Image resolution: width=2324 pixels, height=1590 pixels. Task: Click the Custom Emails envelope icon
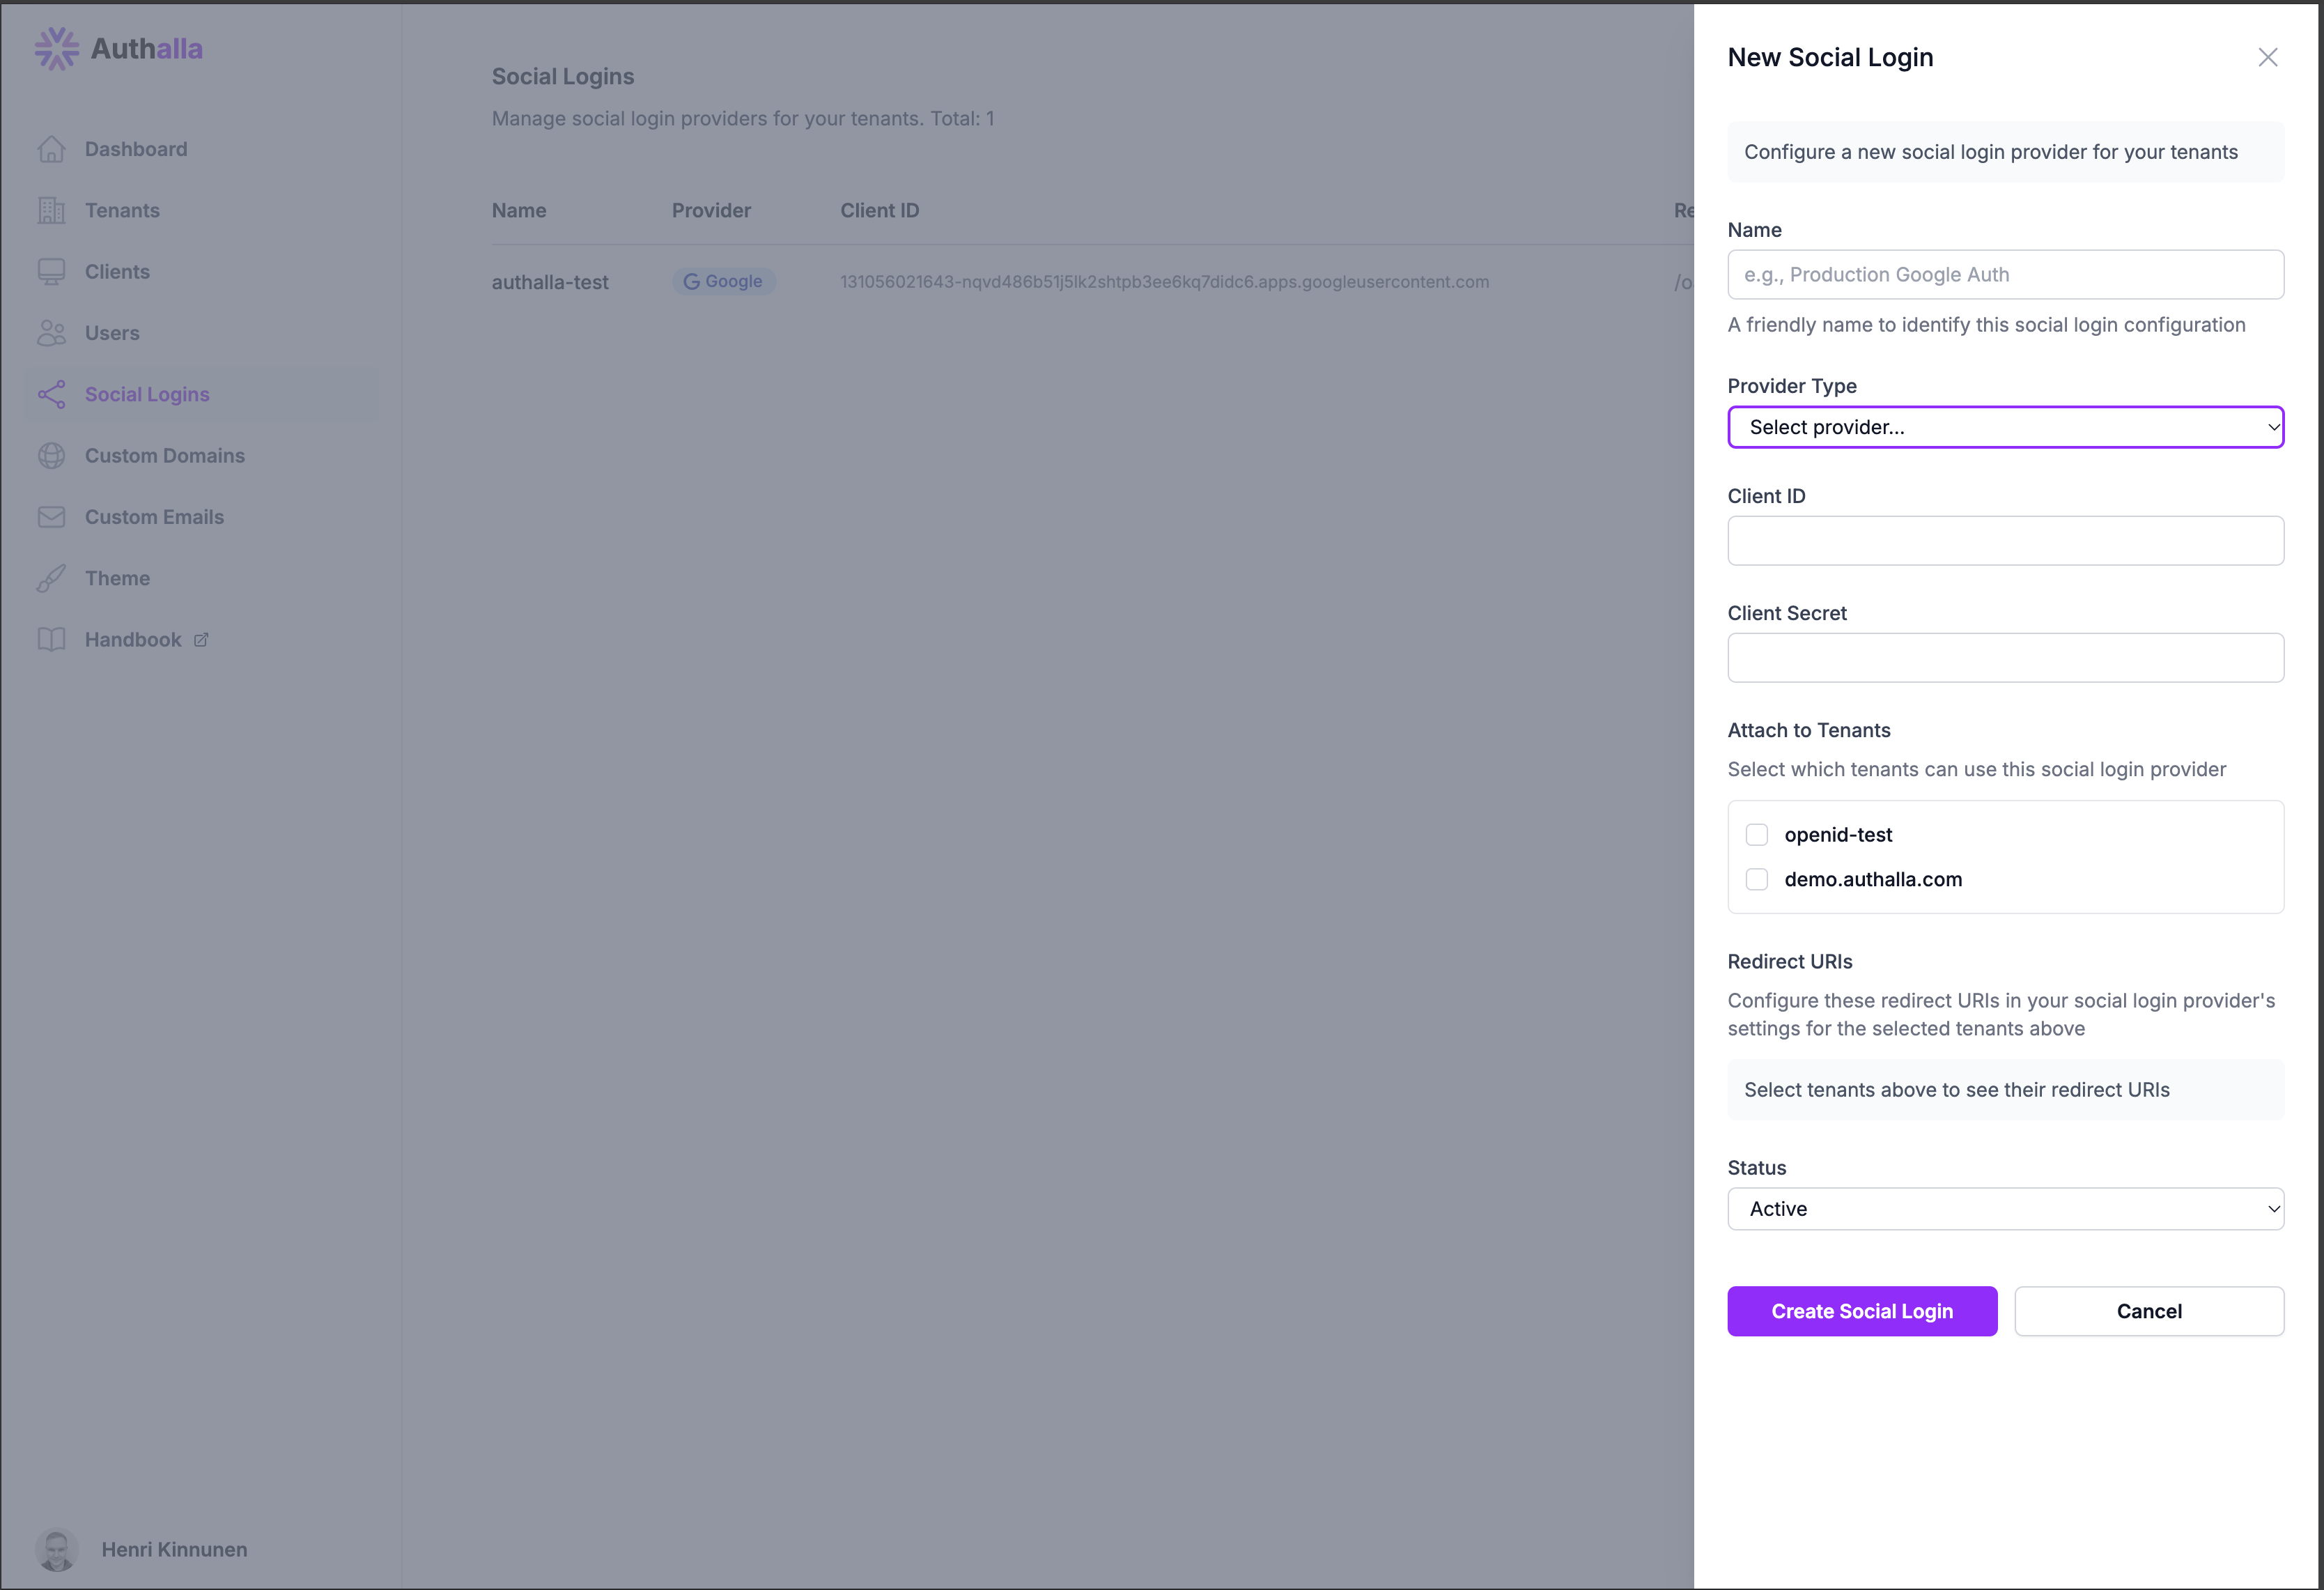[x=51, y=517]
